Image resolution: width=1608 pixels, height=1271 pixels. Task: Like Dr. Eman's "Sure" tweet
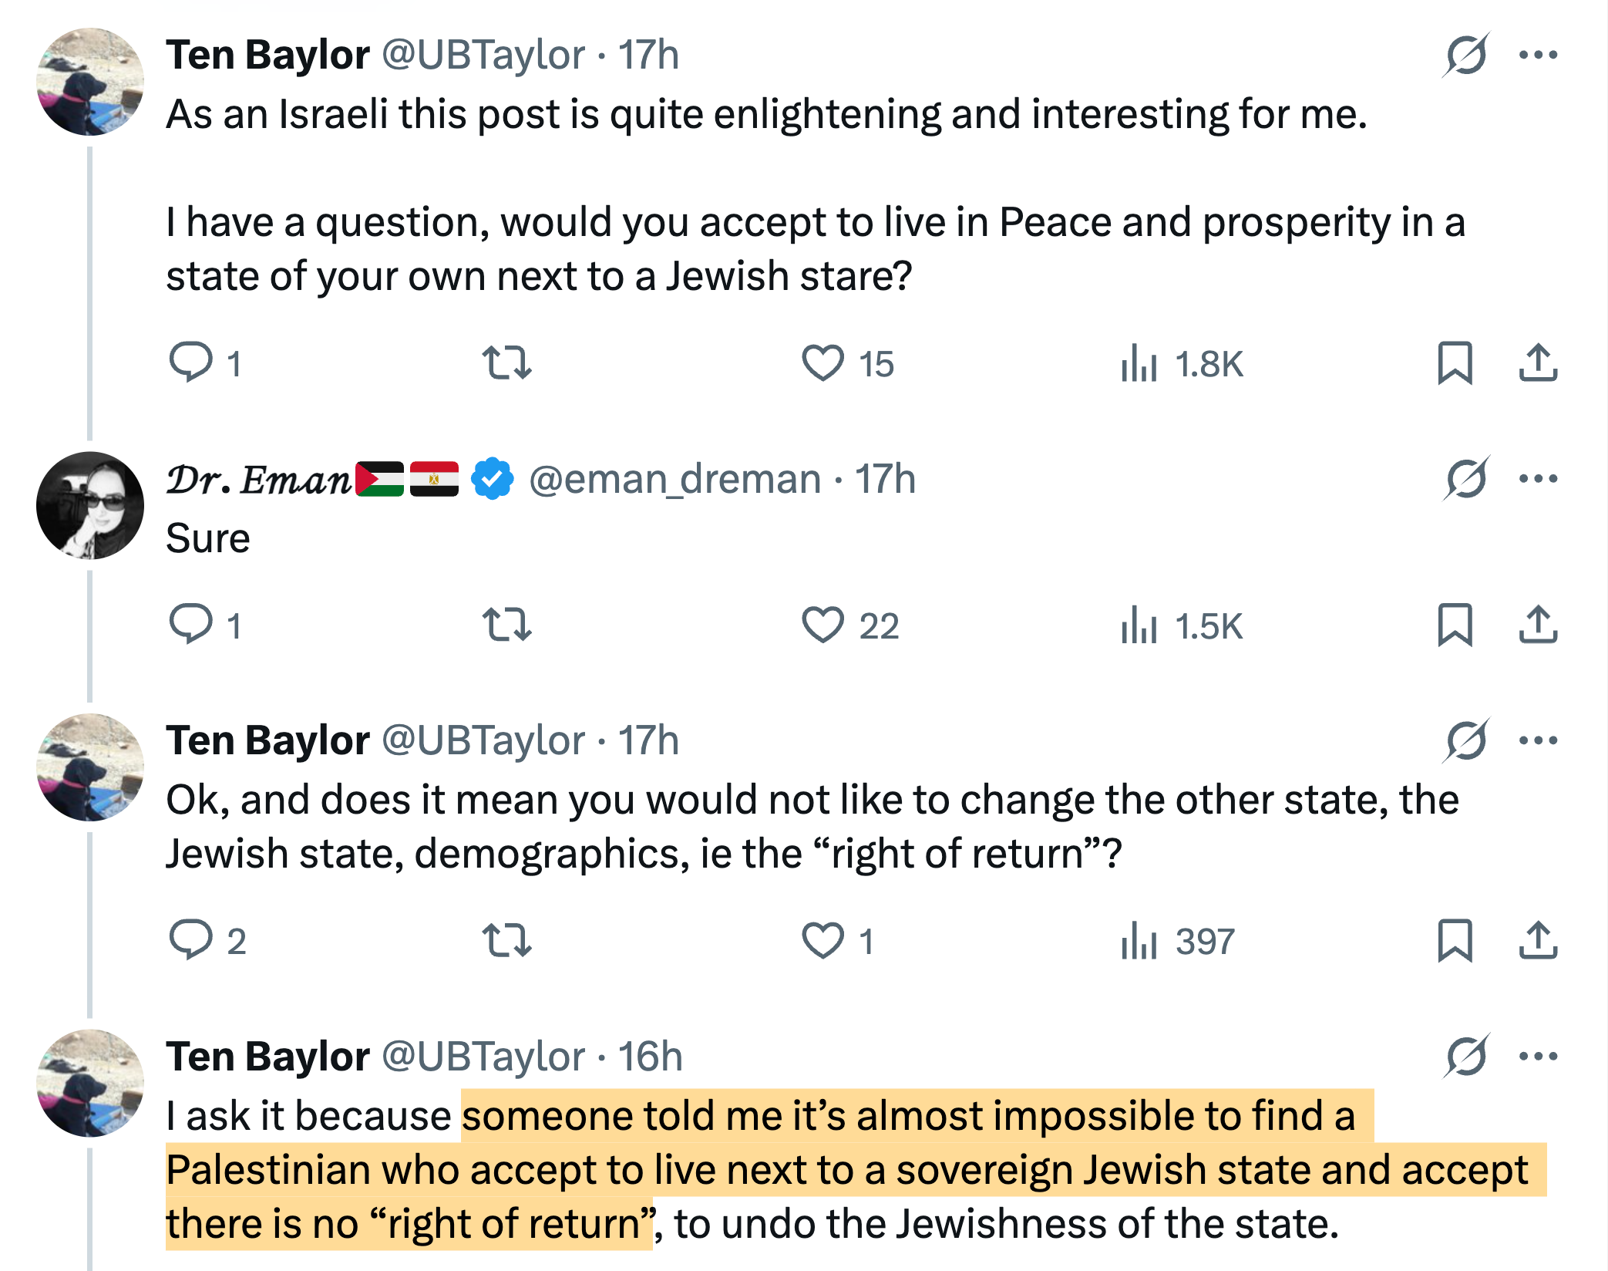tap(823, 625)
